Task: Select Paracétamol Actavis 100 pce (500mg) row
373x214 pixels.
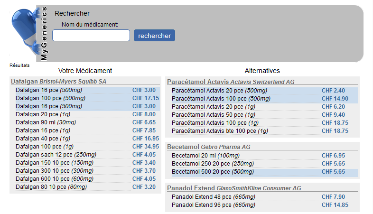Action: pos(264,99)
